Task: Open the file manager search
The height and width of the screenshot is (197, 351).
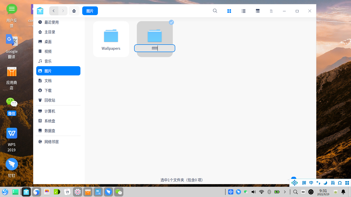Action: 215,11
